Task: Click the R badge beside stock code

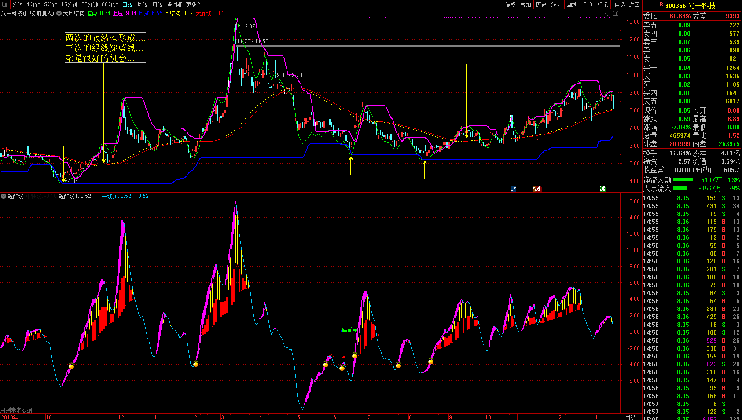Action: (x=661, y=4)
